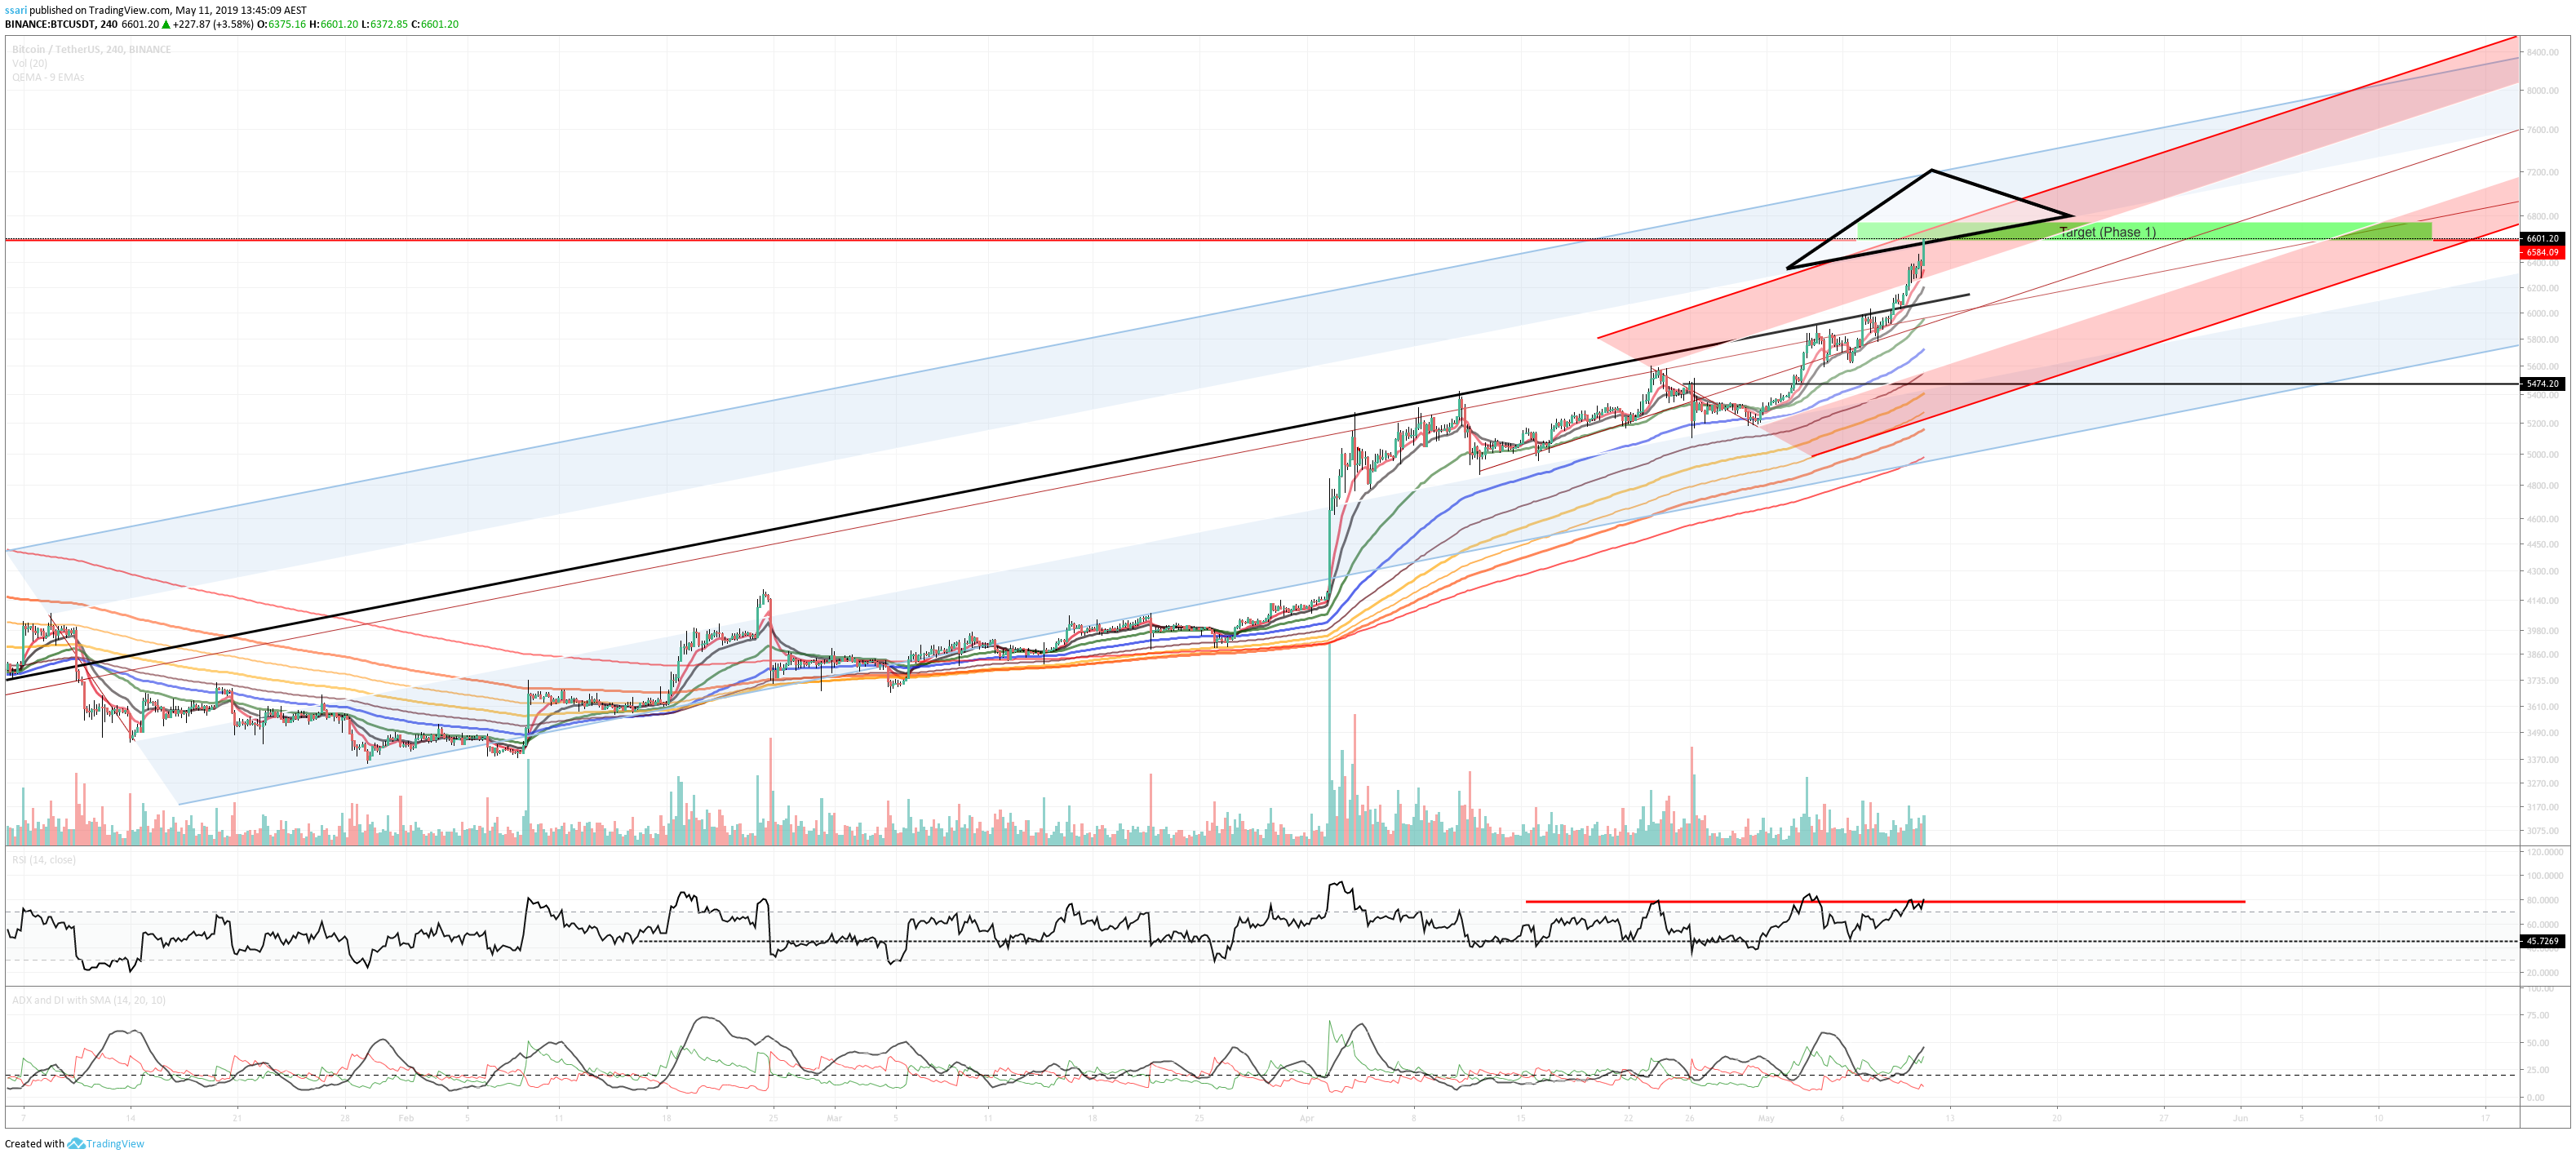Click the 8400.00 price axis label

2542,52
